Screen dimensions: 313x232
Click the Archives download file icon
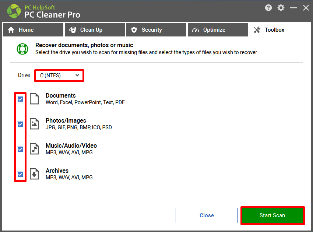34,174
